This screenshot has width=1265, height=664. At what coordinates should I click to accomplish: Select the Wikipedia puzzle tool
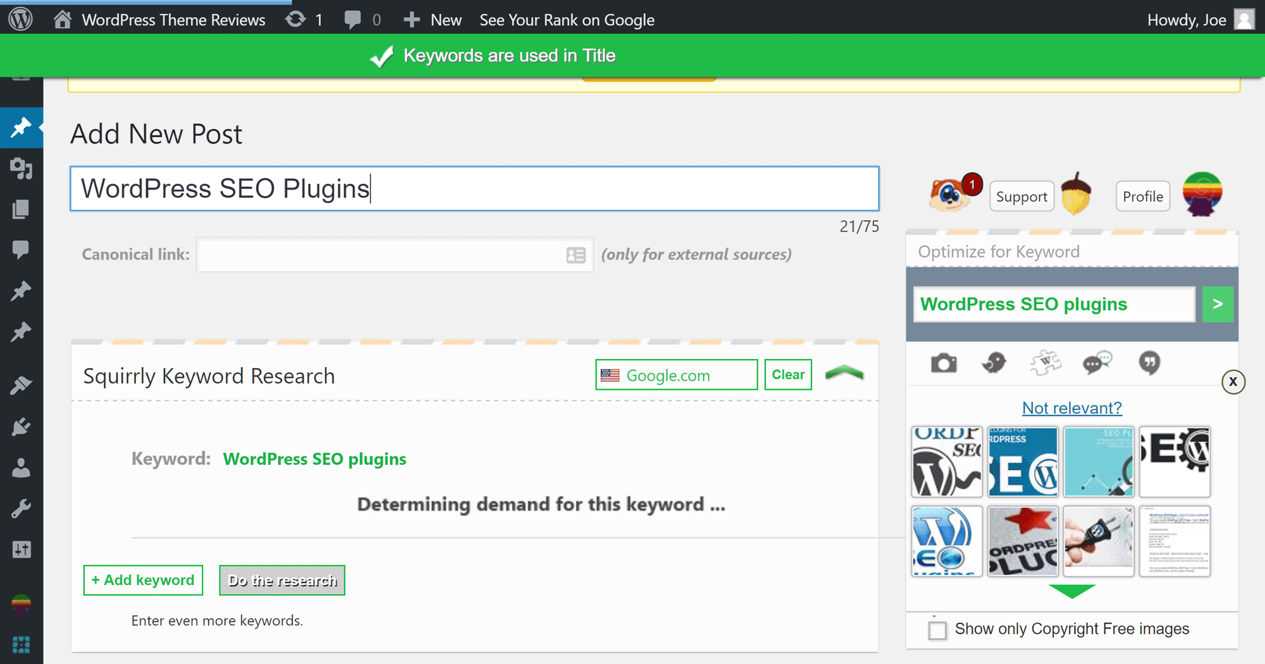(x=1045, y=363)
